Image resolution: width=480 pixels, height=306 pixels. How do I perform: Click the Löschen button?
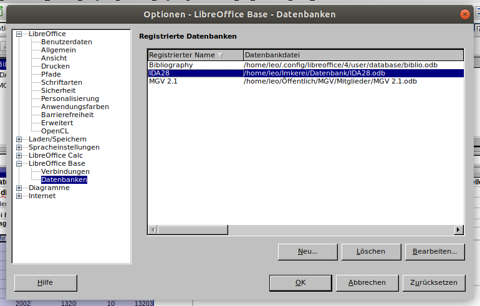click(371, 252)
